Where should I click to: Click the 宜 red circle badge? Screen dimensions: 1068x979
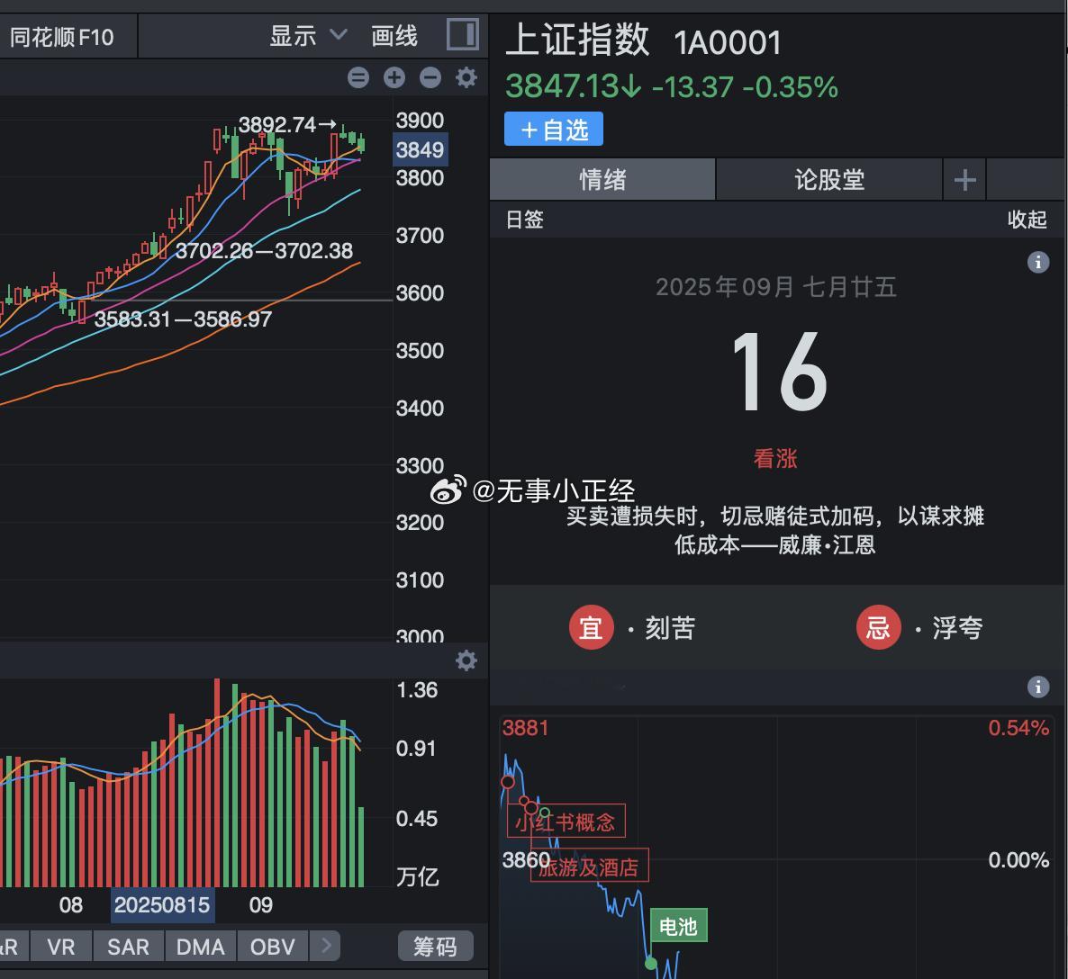[x=592, y=627]
